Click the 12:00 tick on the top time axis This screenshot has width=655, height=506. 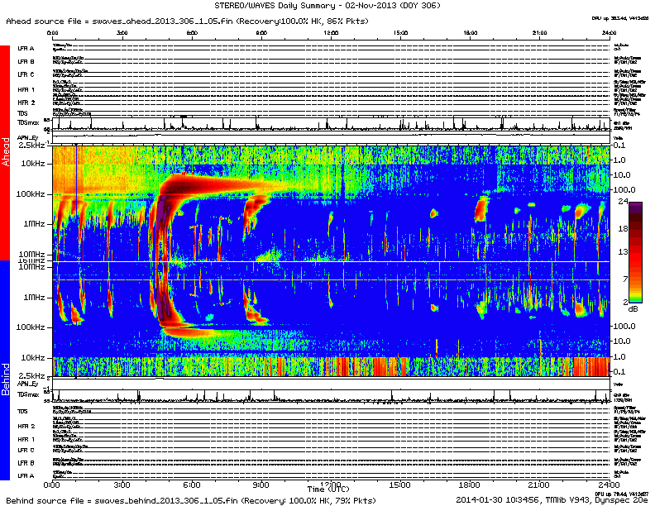coord(331,31)
